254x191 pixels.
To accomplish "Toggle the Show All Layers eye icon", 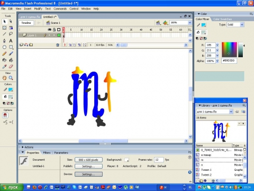I will (50, 30).
